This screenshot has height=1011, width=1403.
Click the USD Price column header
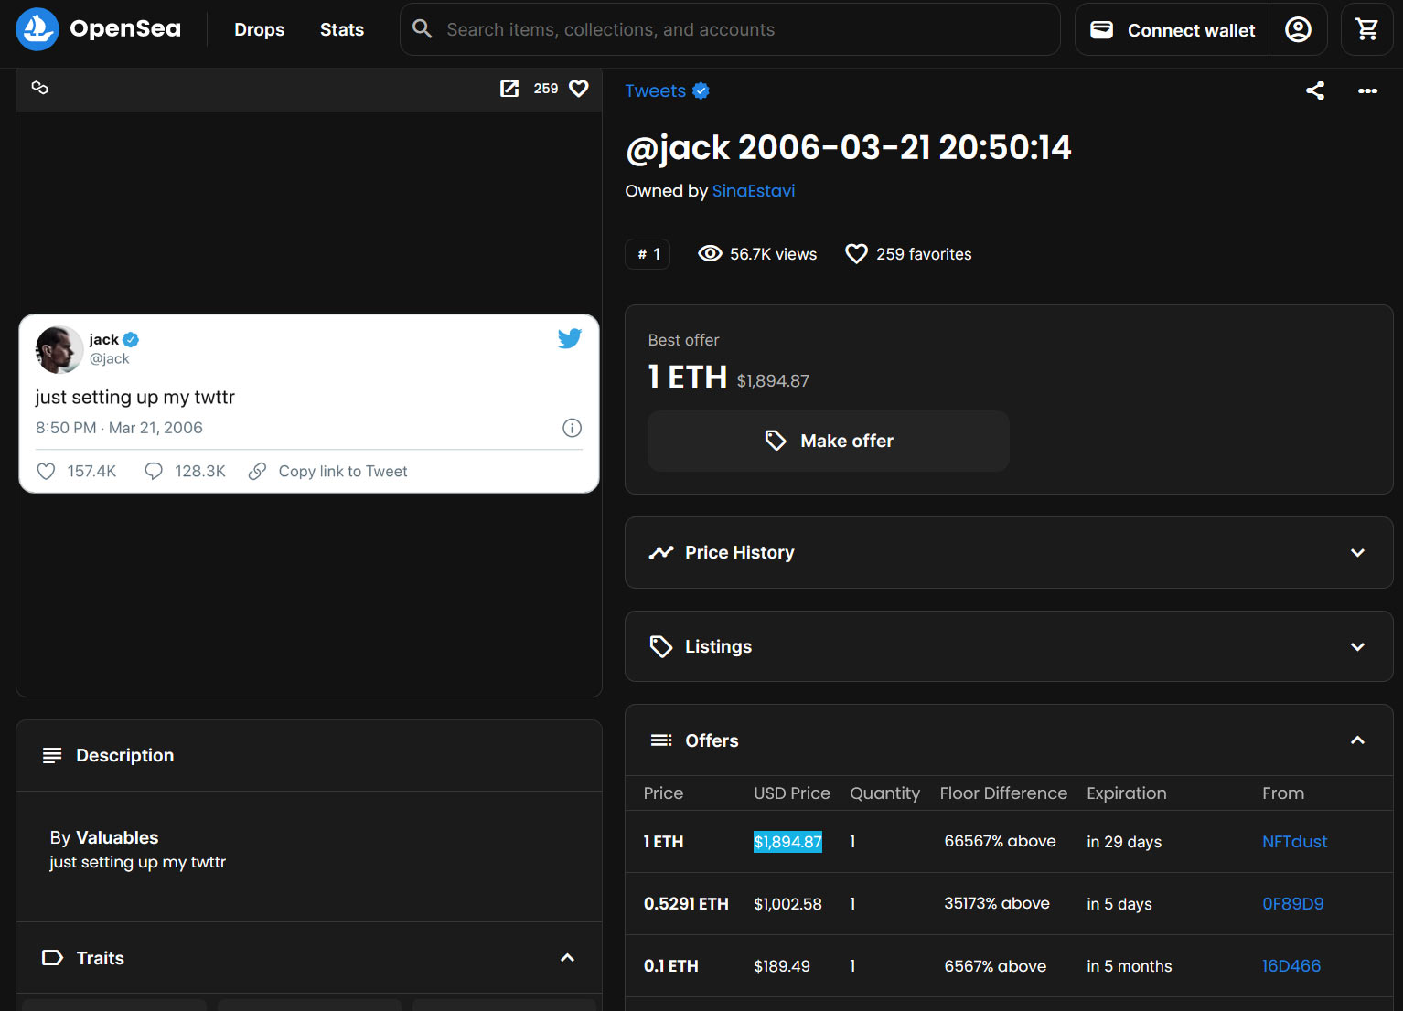(x=791, y=793)
